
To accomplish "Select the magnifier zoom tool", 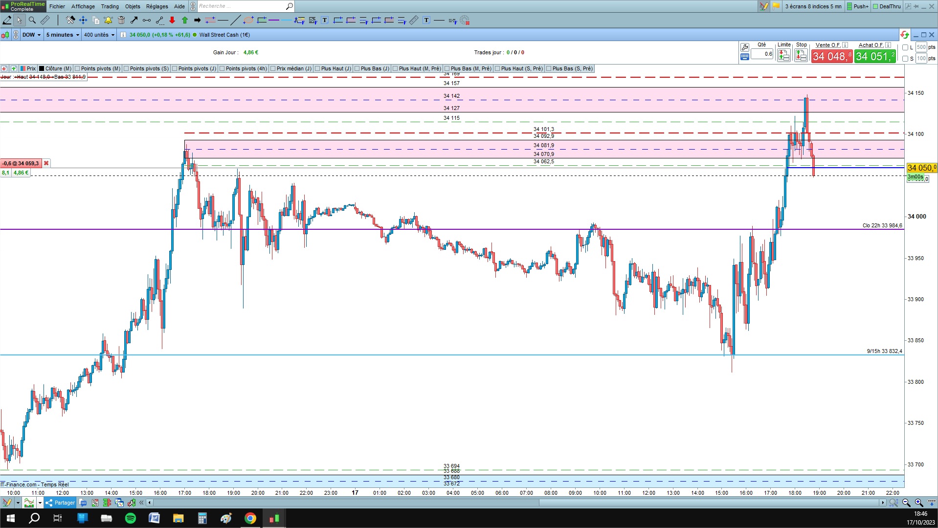I will pos(32,20).
